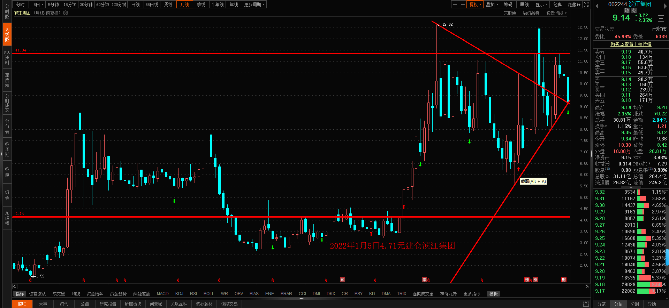This screenshot has height=308, width=669.
Task: Open F10 资料 in left sidebar
Action: point(7,57)
